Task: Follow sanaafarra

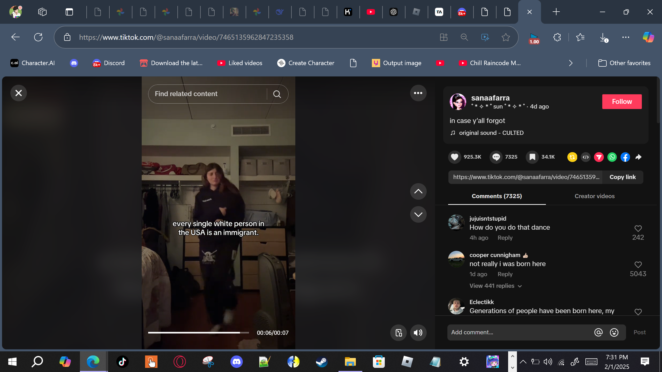Action: click(622, 102)
